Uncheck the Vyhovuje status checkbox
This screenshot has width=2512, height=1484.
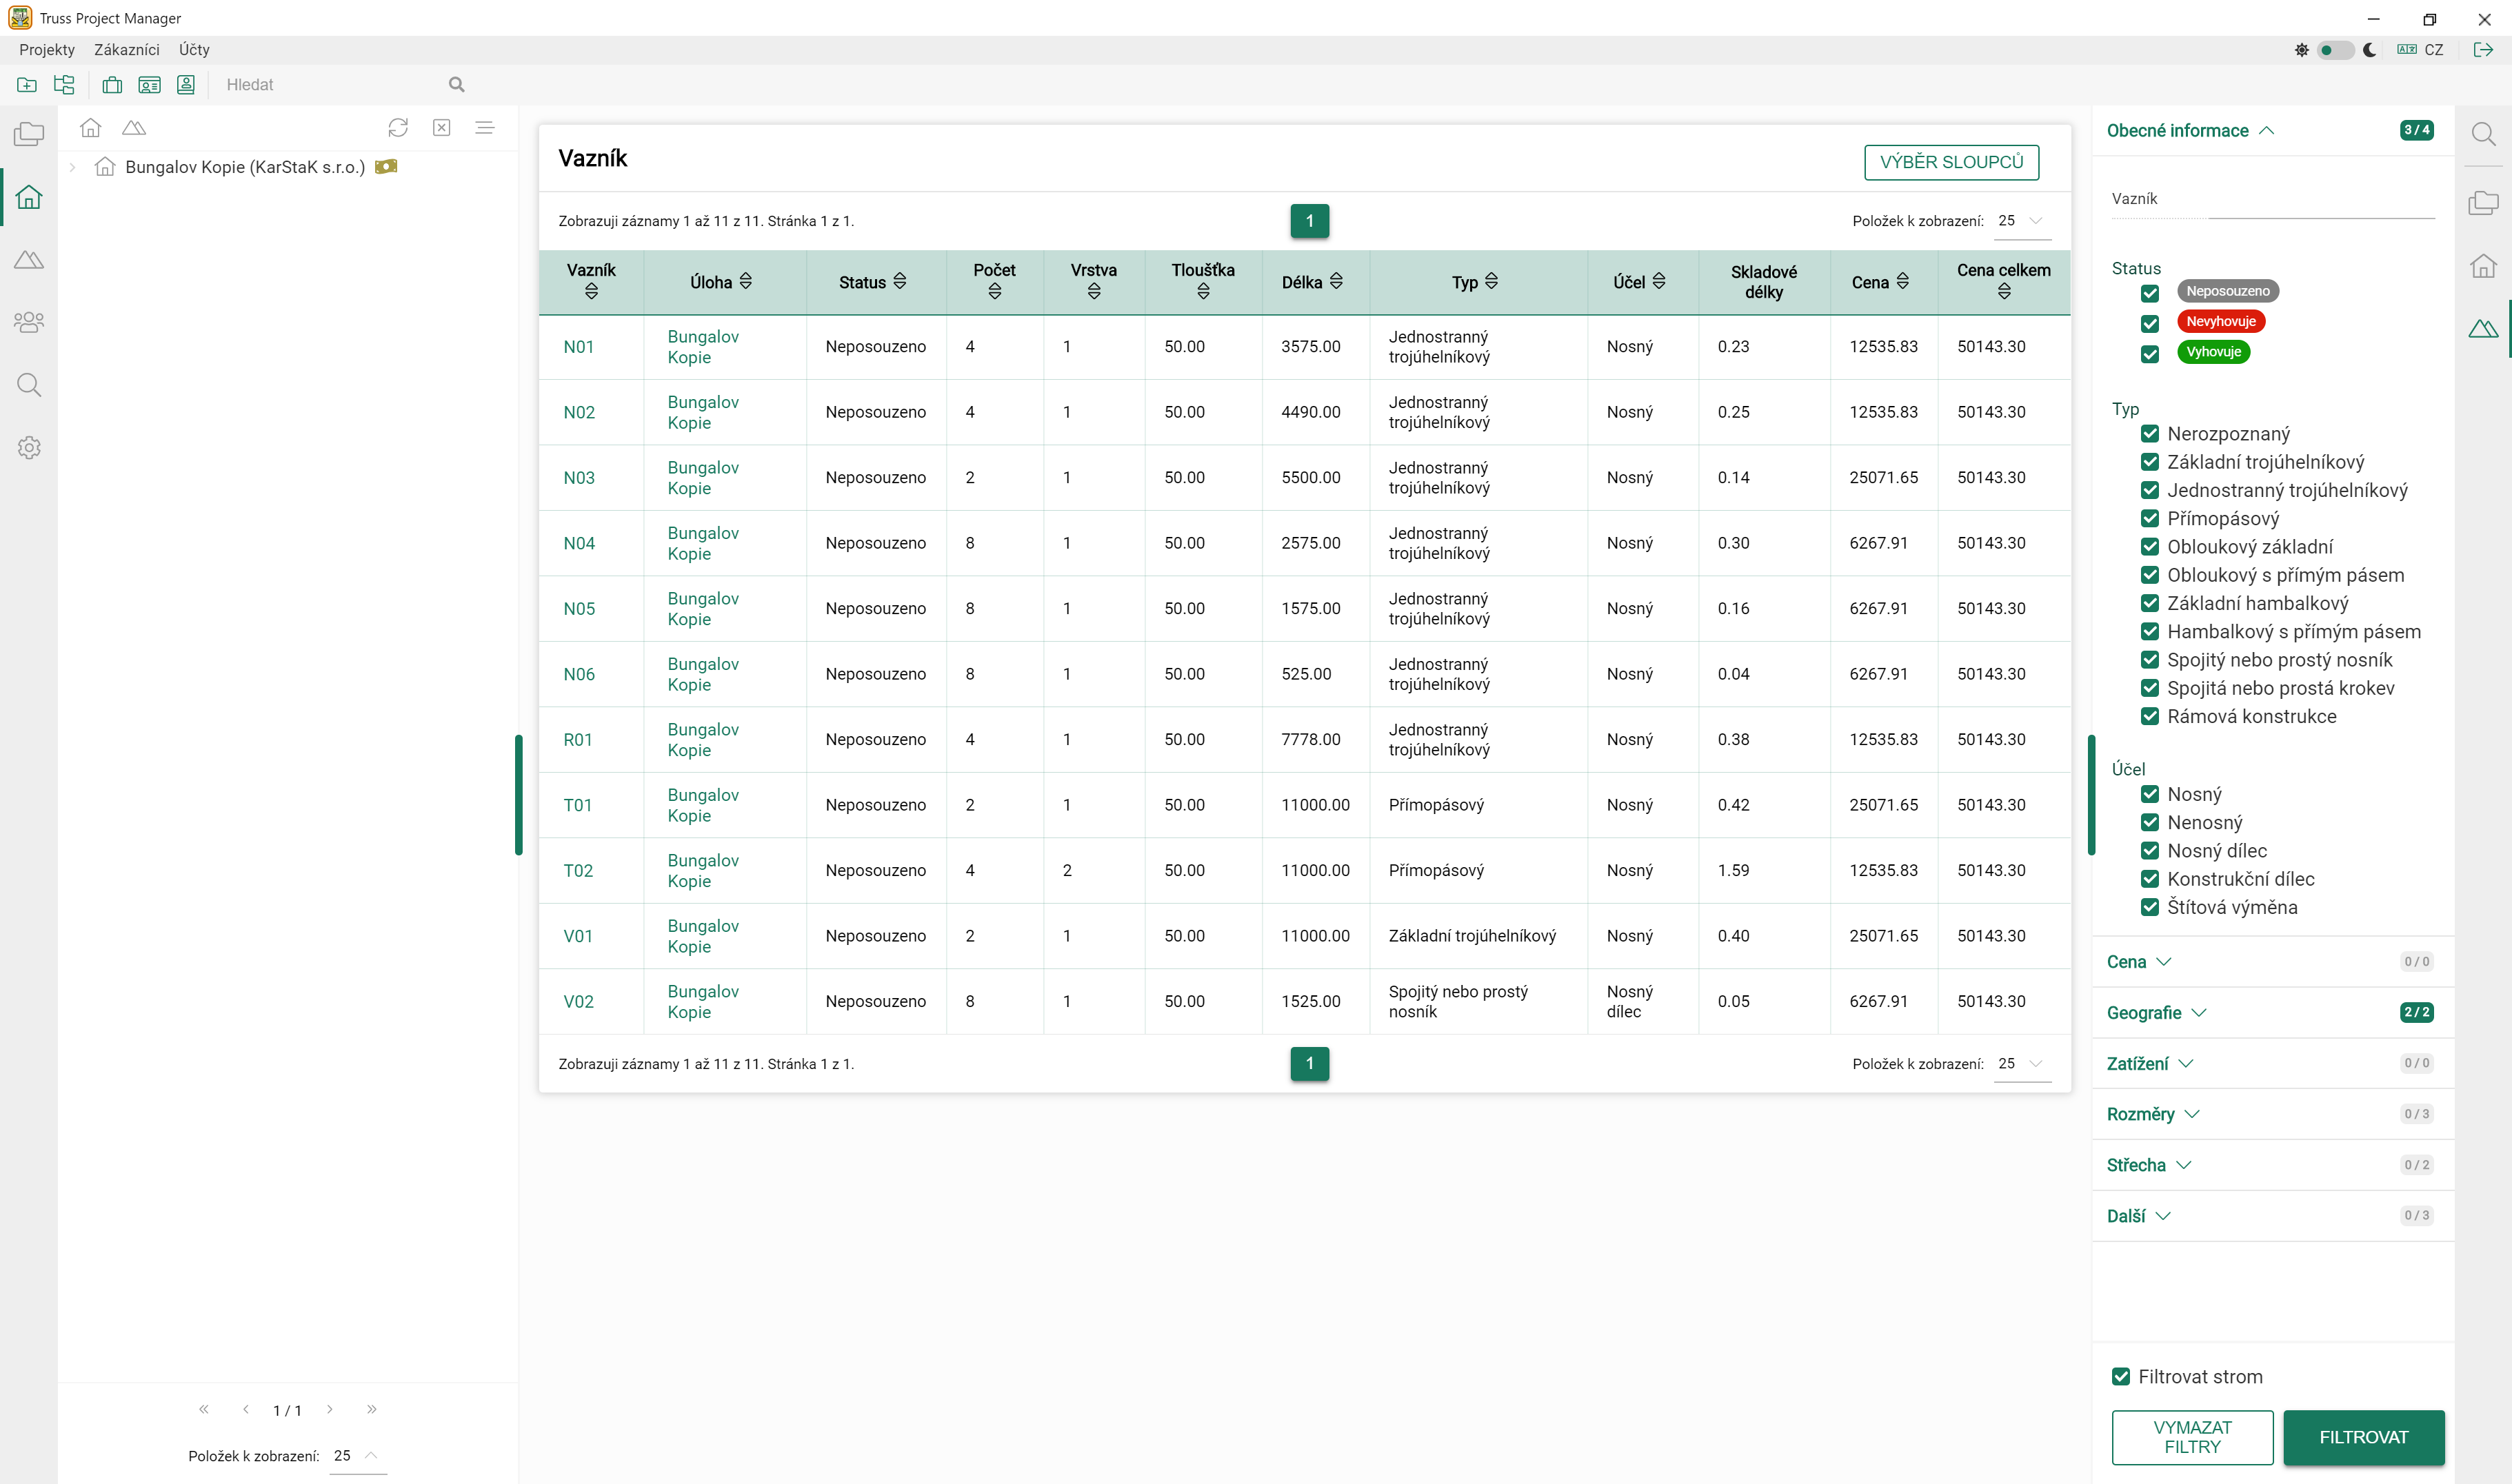tap(2150, 354)
